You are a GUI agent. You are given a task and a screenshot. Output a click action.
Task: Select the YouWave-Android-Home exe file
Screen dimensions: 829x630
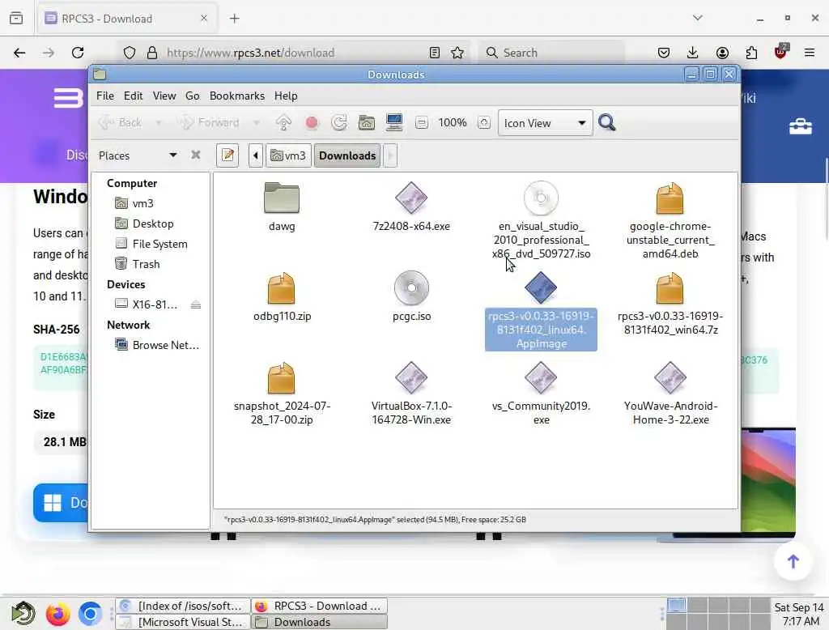click(x=670, y=377)
